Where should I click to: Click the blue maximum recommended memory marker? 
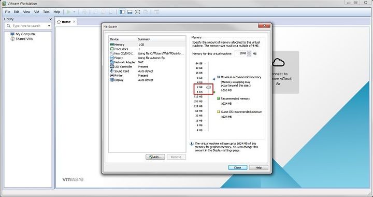[x=213, y=79]
